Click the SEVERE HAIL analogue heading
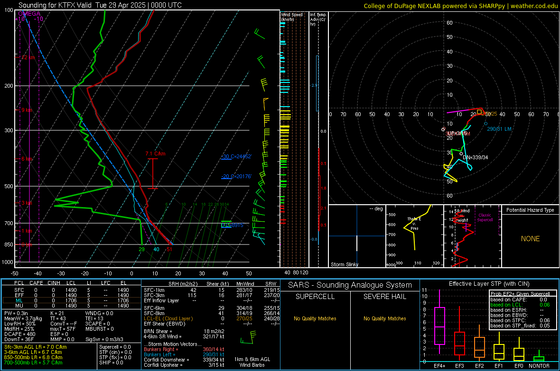The image size is (560, 371). pyautogui.click(x=384, y=297)
